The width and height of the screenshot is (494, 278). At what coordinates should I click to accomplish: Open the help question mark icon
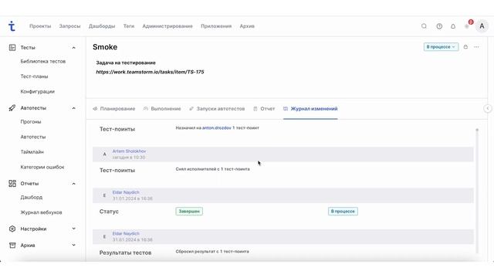[439, 26]
